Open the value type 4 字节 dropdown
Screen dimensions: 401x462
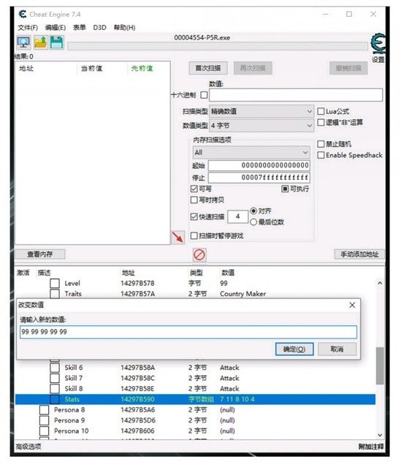click(261, 126)
